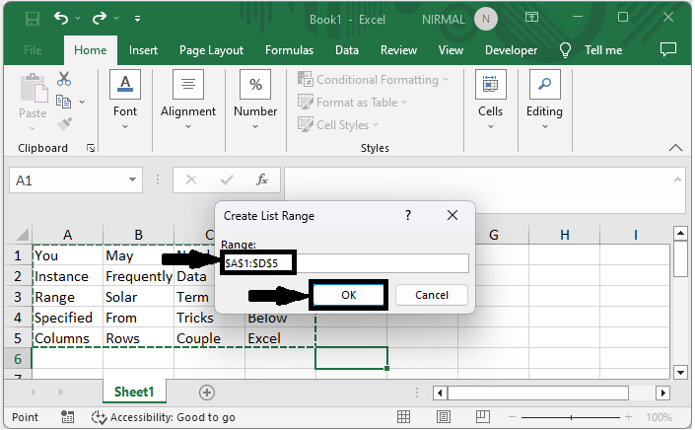
Task: Click the Range input field in dialog
Action: click(345, 263)
